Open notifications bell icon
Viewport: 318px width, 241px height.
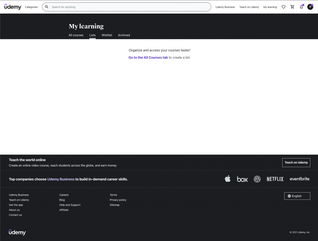pyautogui.click(x=301, y=7)
